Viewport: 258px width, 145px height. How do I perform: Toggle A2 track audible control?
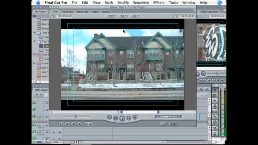34,132
